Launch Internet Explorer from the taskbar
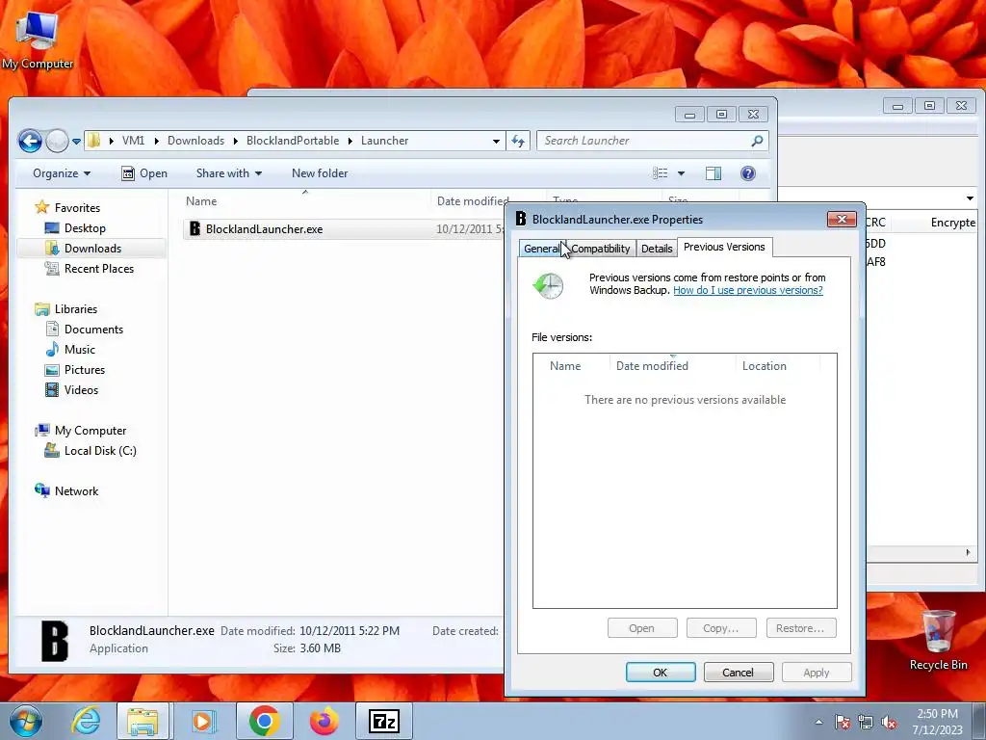Image resolution: width=986 pixels, height=740 pixels. point(86,721)
